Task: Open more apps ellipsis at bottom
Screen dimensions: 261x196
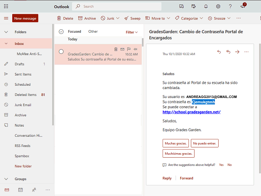Action: point(48,190)
